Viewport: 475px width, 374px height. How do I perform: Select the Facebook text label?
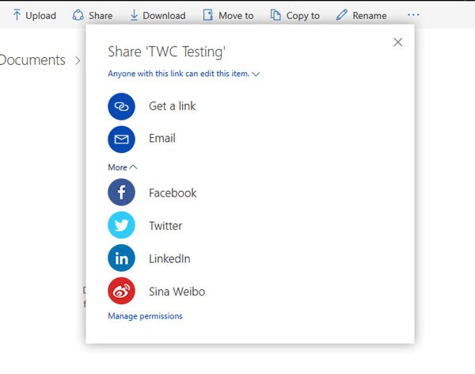point(173,193)
